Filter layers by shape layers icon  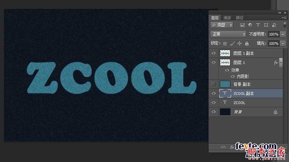click(266, 25)
